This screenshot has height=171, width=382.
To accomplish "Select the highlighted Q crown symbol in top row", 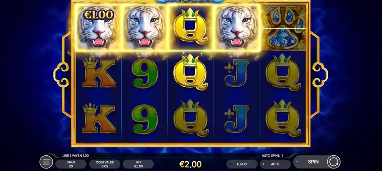I will (x=191, y=27).
